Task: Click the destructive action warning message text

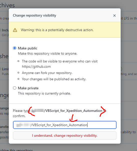Action: tap(57, 30)
